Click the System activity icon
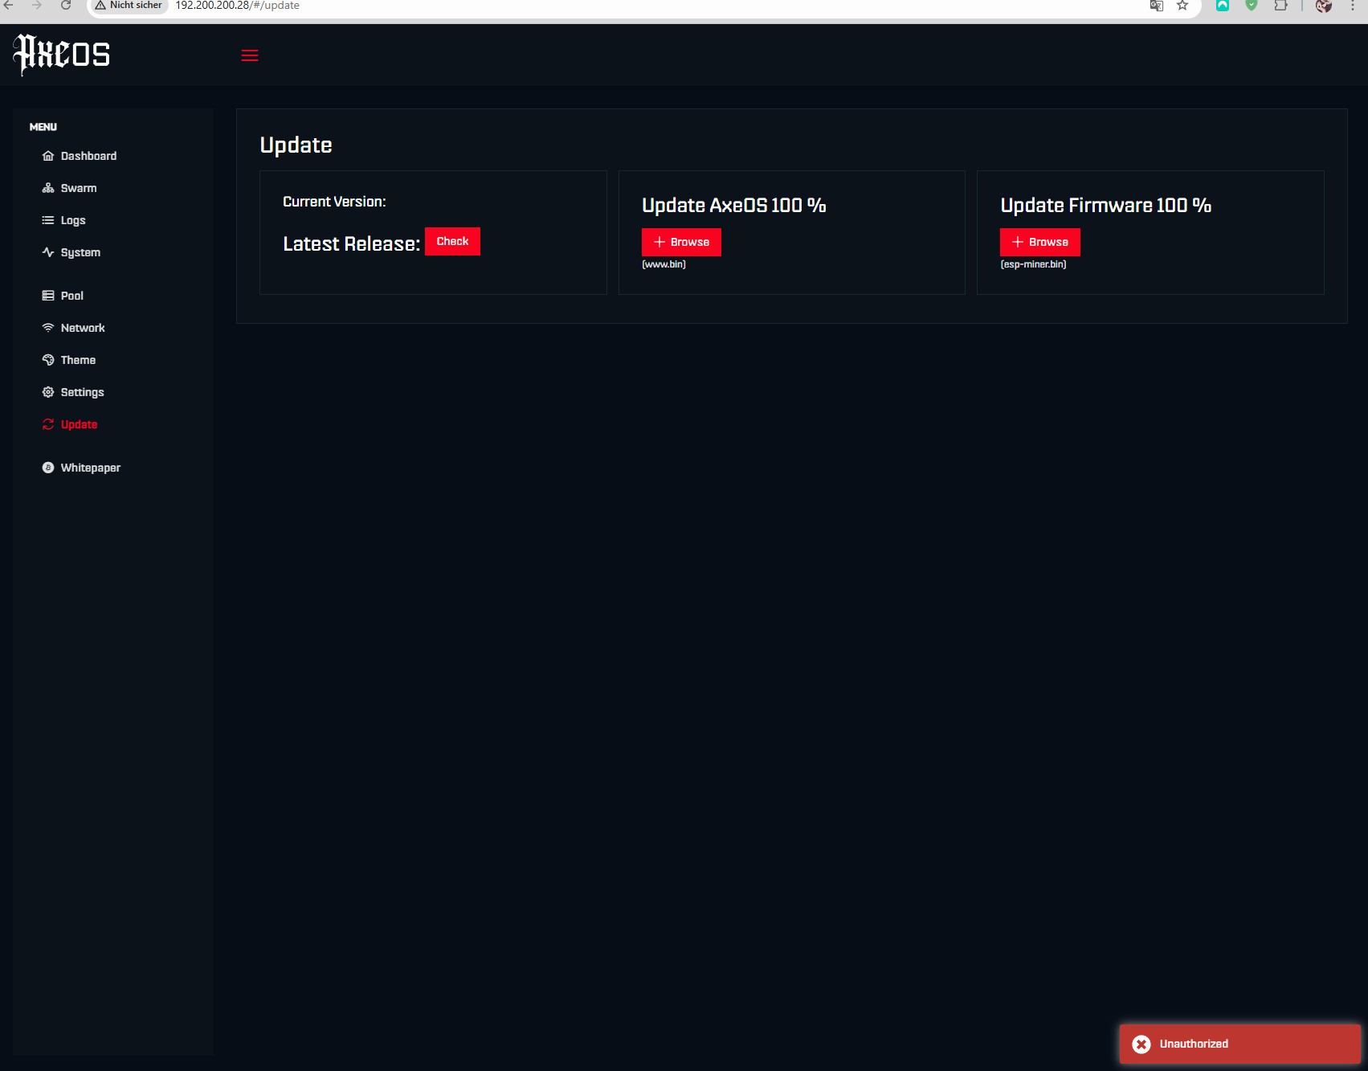This screenshot has width=1368, height=1071. [x=47, y=251]
